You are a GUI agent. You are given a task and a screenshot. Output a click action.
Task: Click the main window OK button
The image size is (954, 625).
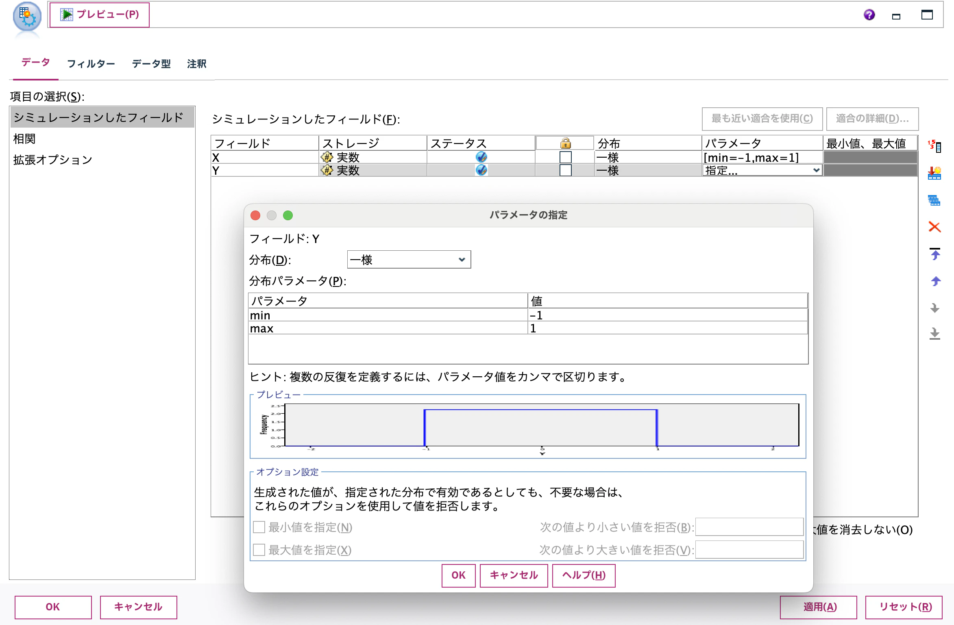tap(53, 607)
